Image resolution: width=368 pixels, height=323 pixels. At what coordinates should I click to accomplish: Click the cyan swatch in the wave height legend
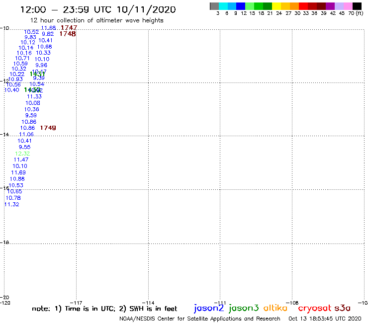pyautogui.click(x=223, y=6)
